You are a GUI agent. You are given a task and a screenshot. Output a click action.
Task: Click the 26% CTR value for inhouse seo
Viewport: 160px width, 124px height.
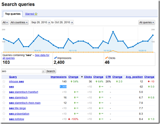[x=108, y=82]
